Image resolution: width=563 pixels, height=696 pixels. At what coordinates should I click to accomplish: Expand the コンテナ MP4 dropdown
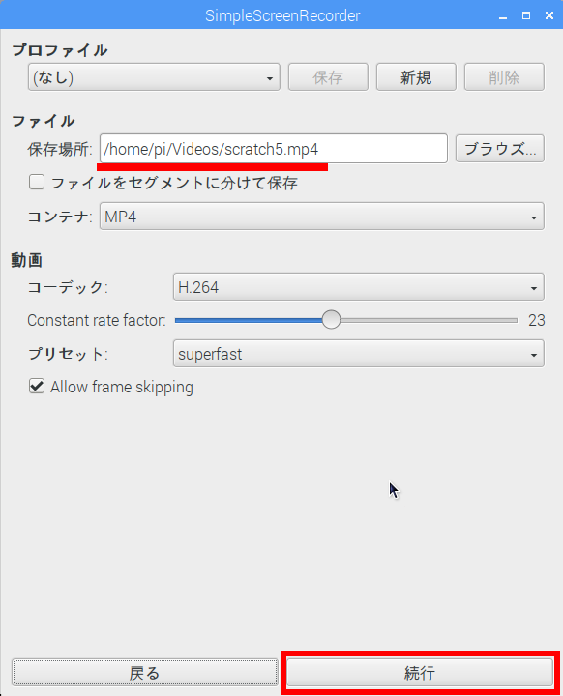pyautogui.click(x=322, y=217)
